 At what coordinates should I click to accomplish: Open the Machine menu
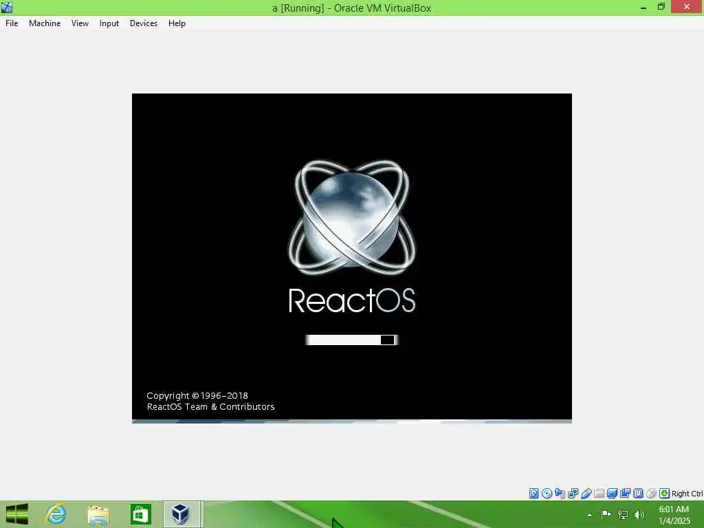(45, 23)
